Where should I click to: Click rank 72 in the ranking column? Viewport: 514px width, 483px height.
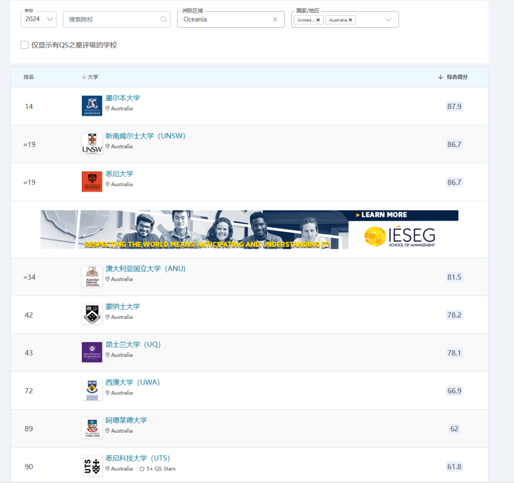coord(29,391)
